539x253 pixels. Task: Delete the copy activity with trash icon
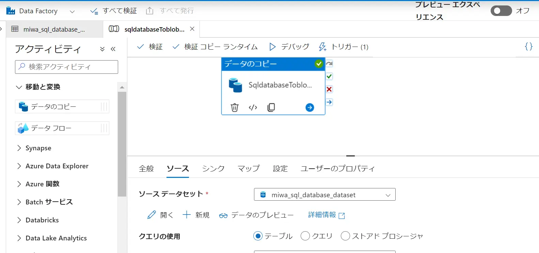pyautogui.click(x=235, y=107)
